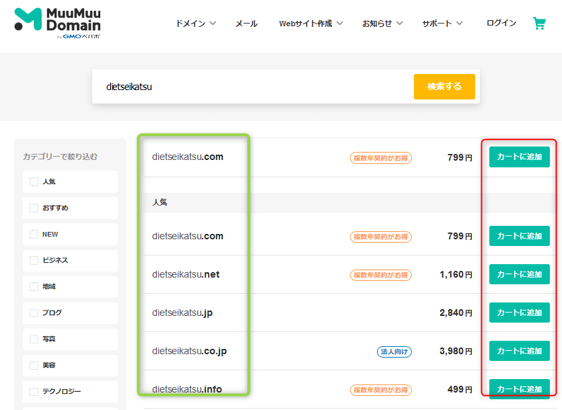This screenshot has width=562, height=410.
Task: Add dietseikatsu.jp to the cart
Action: (x=519, y=313)
